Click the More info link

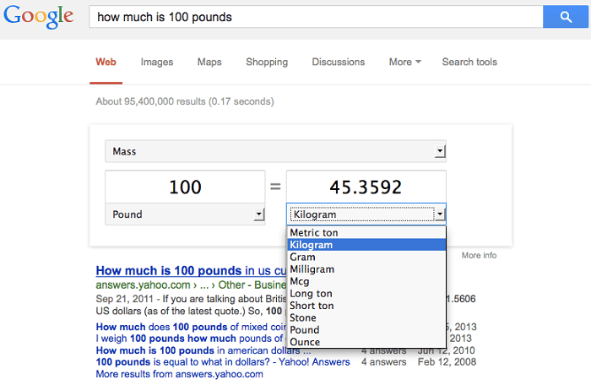pos(479,255)
